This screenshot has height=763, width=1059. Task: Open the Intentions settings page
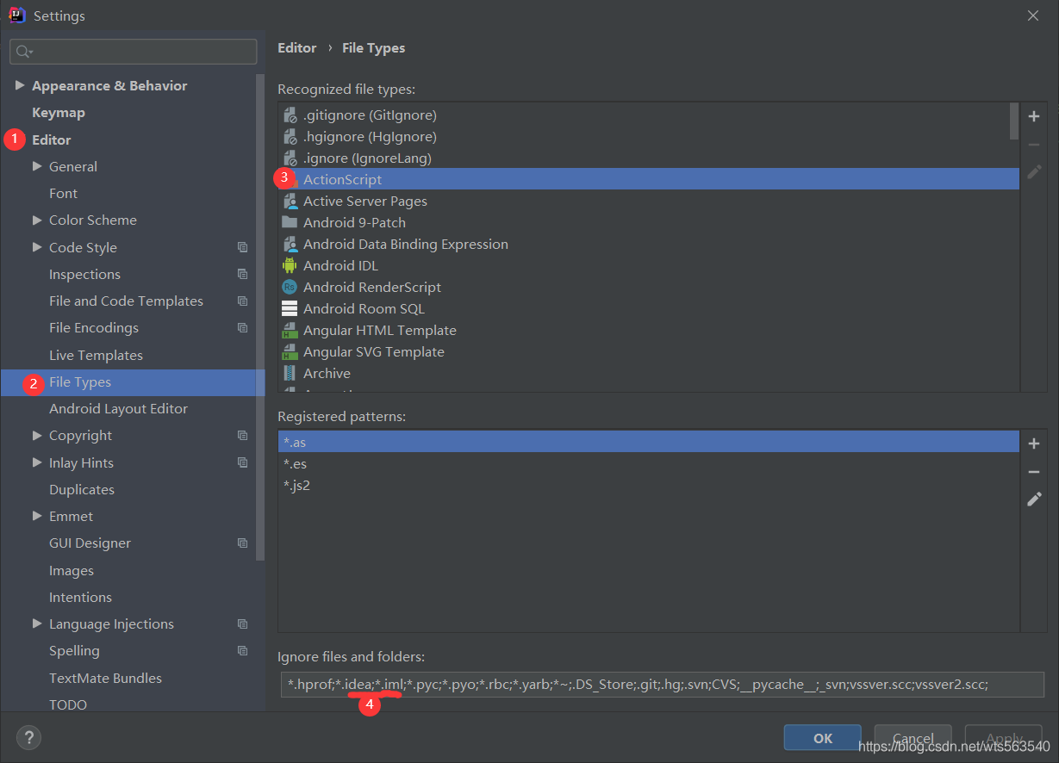pyautogui.click(x=80, y=598)
